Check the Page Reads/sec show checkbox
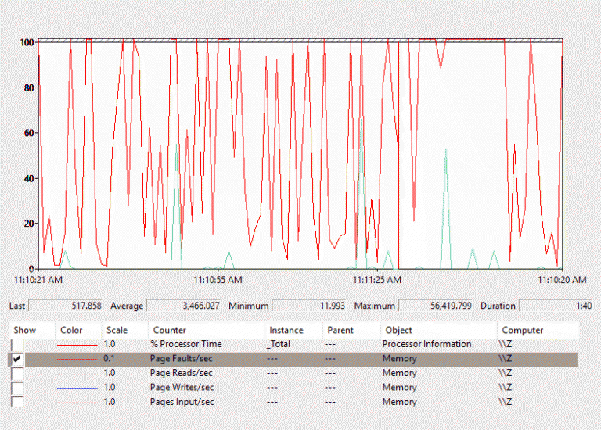 17,373
